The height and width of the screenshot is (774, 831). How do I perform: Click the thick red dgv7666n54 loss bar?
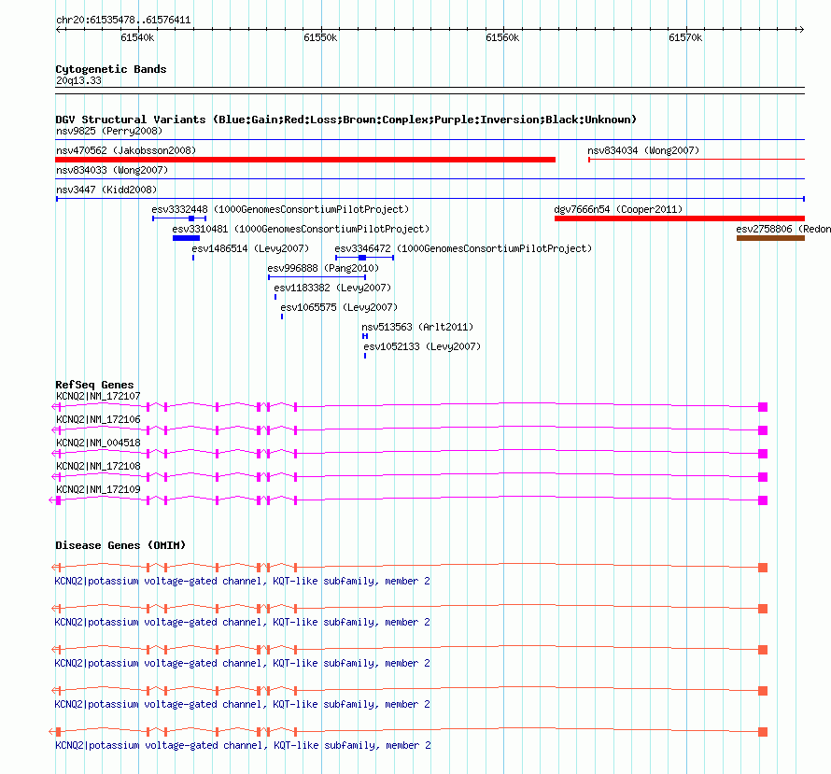click(680, 218)
